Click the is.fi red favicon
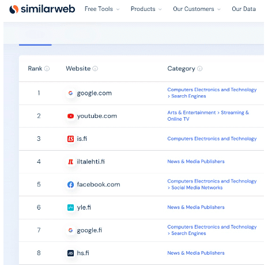Viewport: 268px width, 265px height. pos(70,139)
